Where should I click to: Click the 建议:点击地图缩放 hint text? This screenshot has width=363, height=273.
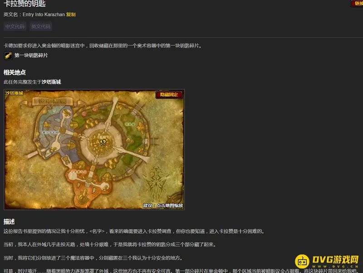coord(163,205)
